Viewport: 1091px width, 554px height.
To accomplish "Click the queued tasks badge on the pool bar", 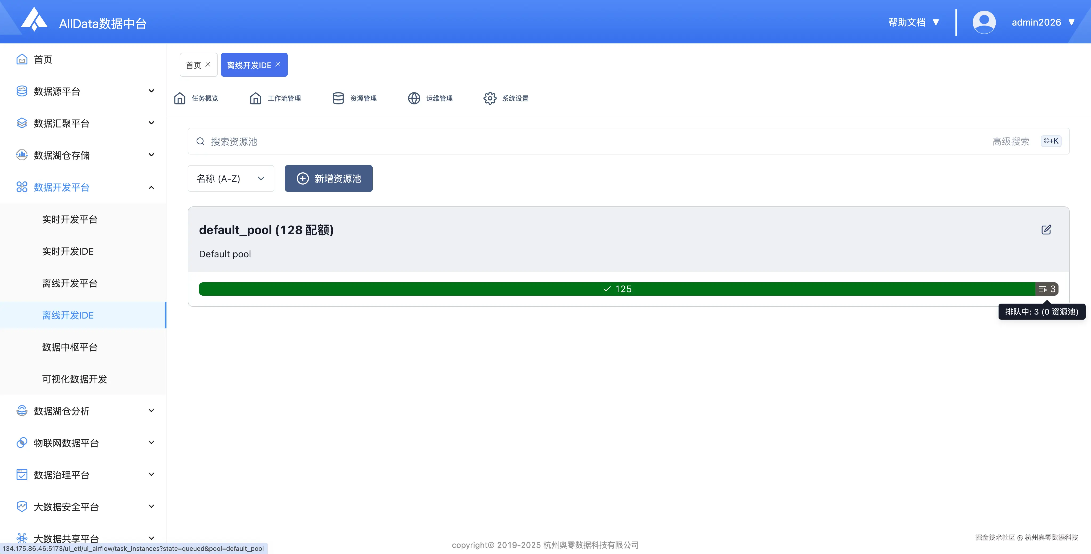I will (x=1047, y=288).
